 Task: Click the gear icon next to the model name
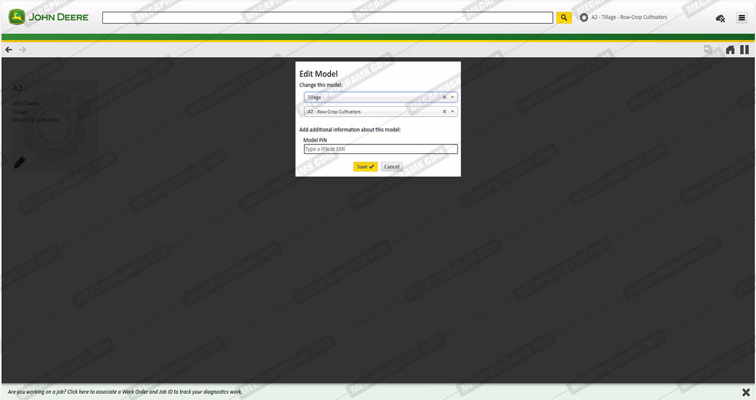click(x=583, y=18)
